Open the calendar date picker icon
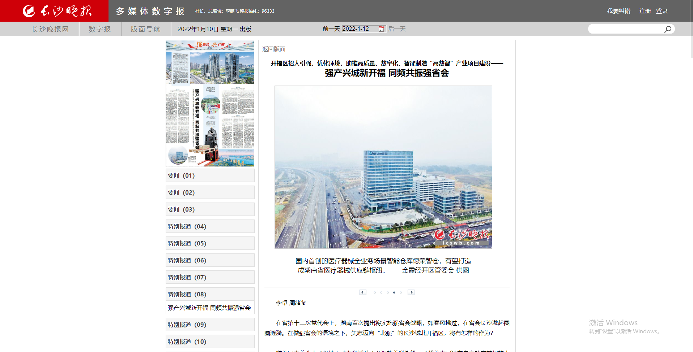The height and width of the screenshot is (352, 693). [x=381, y=29]
